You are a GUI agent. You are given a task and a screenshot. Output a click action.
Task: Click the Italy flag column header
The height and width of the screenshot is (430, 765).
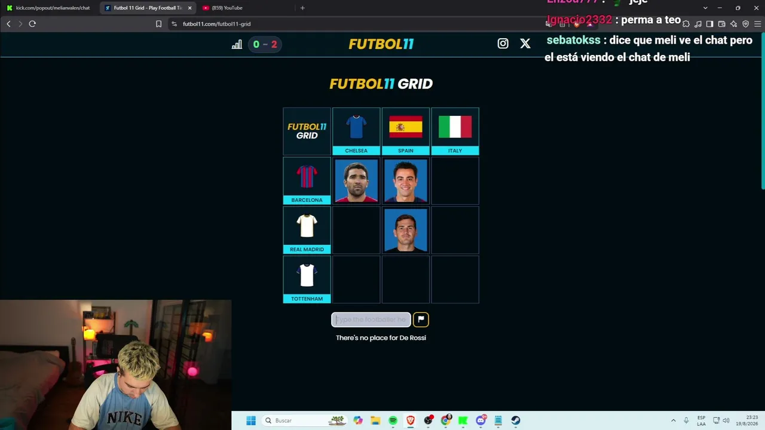(455, 131)
